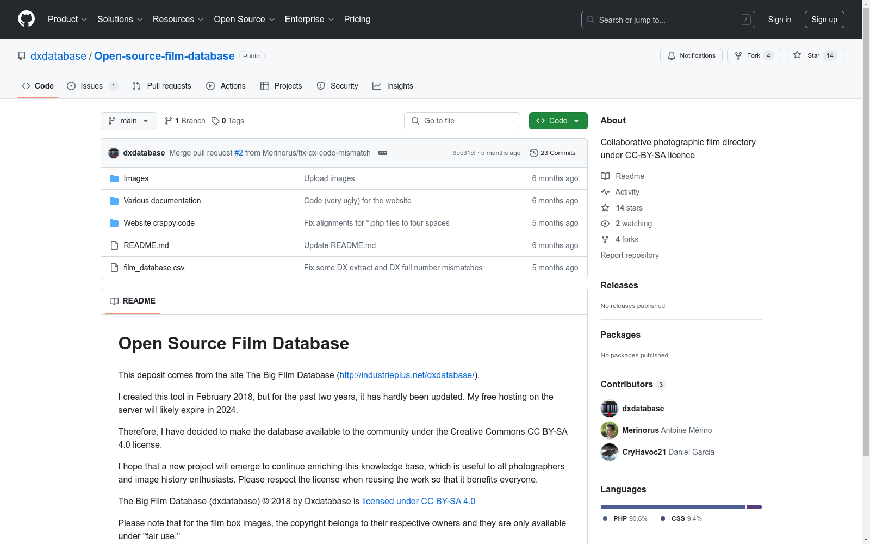Click the Notifications bell icon

pos(672,55)
